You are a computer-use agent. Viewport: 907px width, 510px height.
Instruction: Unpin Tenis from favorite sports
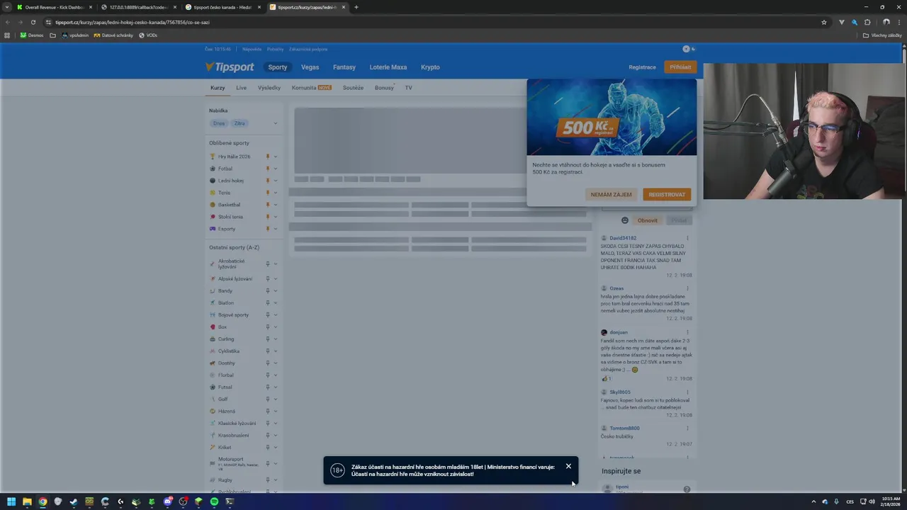(268, 193)
